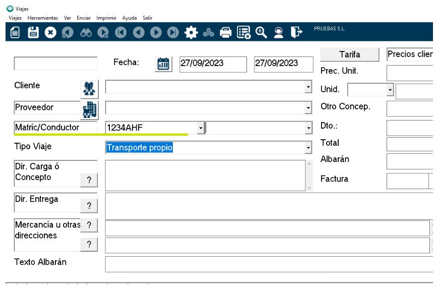Open the Imprimir menu

106,18
